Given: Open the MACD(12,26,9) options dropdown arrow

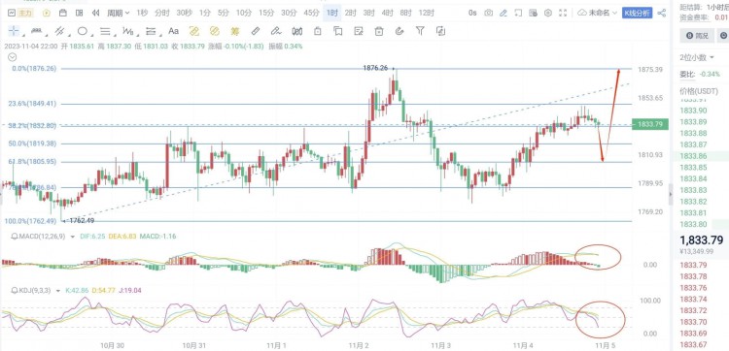Looking at the screenshot, I should 73,237.
